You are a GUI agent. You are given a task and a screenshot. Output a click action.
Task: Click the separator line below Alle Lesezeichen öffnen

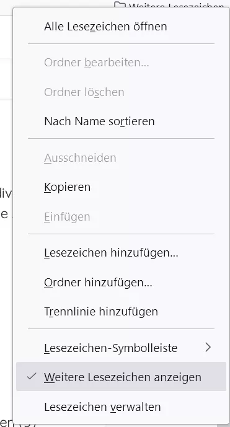point(121,43)
